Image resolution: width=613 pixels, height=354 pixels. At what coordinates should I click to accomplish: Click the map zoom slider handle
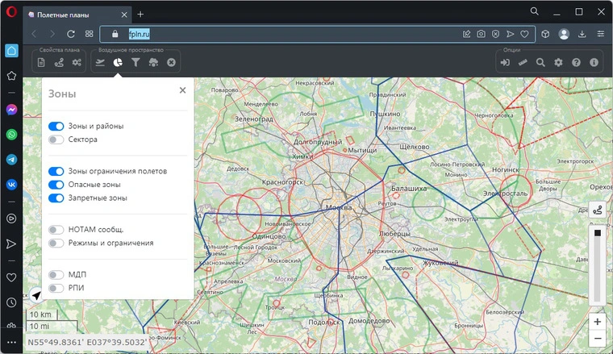point(597,233)
